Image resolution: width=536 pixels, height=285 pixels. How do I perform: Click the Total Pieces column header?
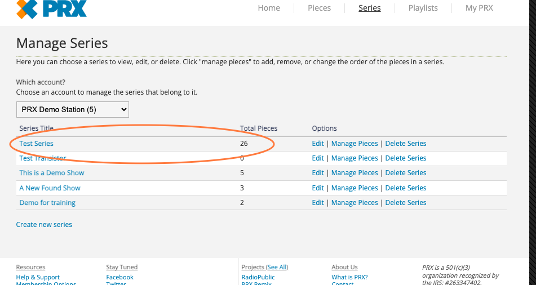click(259, 128)
